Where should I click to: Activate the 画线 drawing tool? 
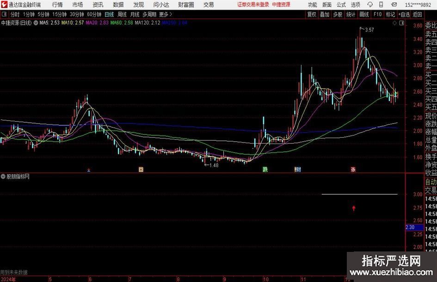364,14
